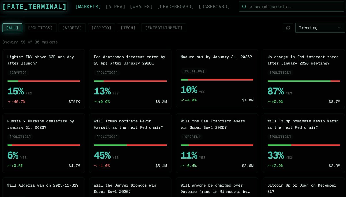
Task: Click the search magnifier icon
Action: 244,6
